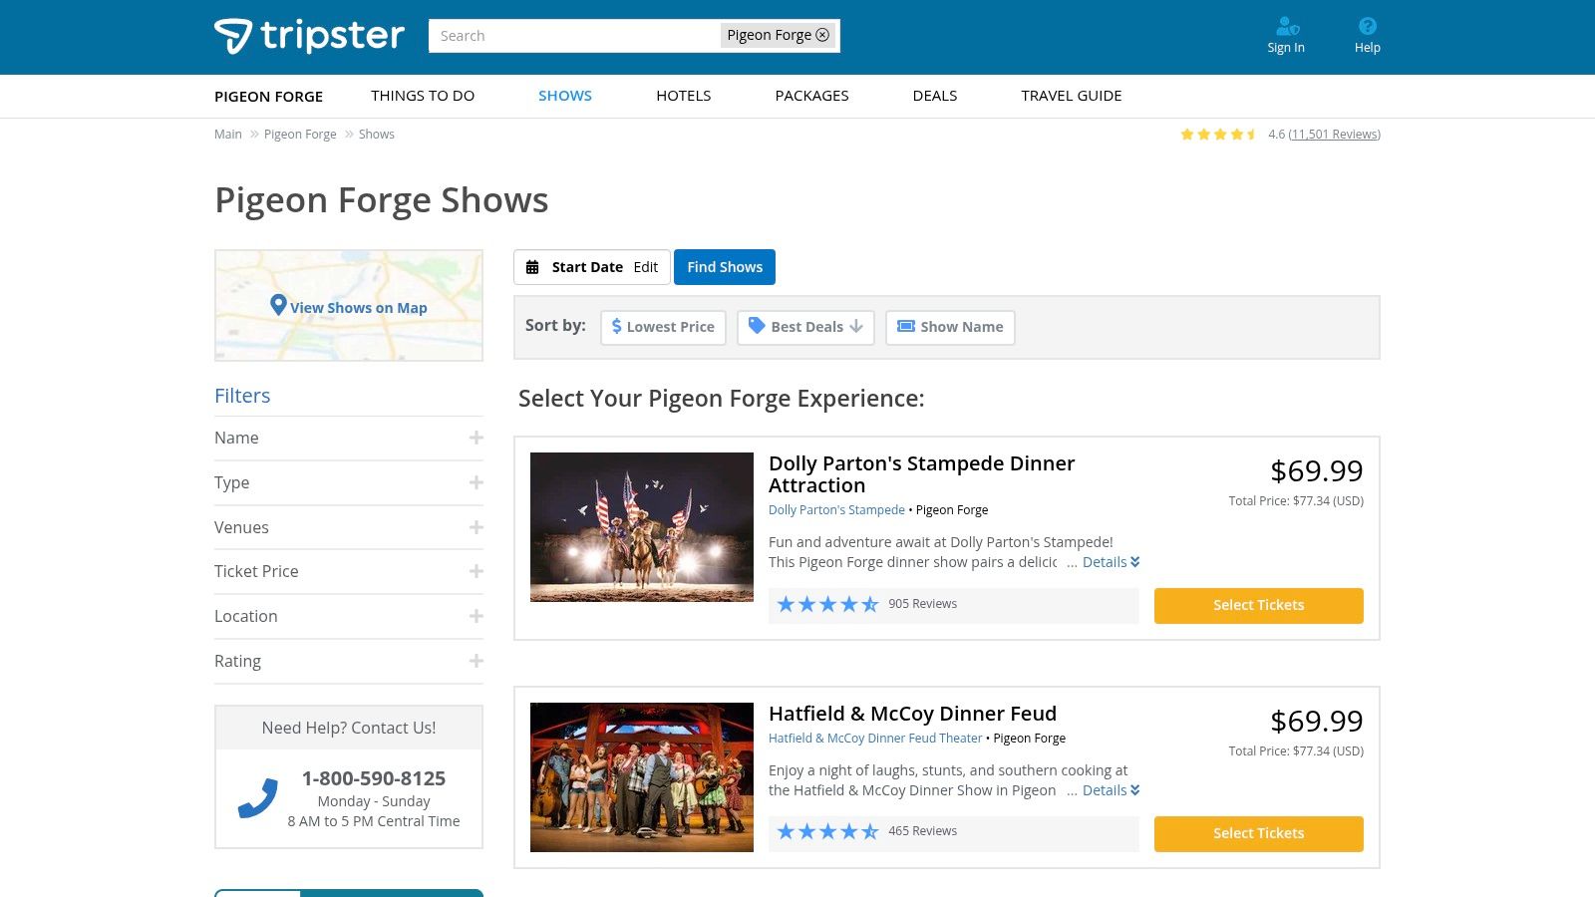Open the Dolly Parton's Stampede show photo
Viewport: 1595px width, 897px height.
click(642, 527)
